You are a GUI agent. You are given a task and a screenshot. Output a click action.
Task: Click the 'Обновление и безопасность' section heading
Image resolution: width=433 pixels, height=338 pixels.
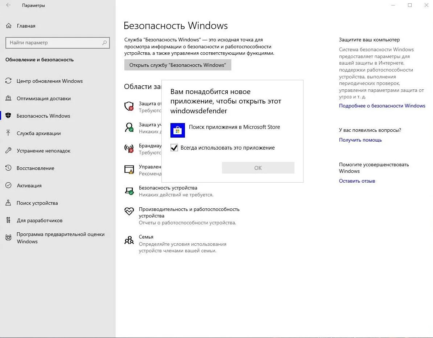40,60
